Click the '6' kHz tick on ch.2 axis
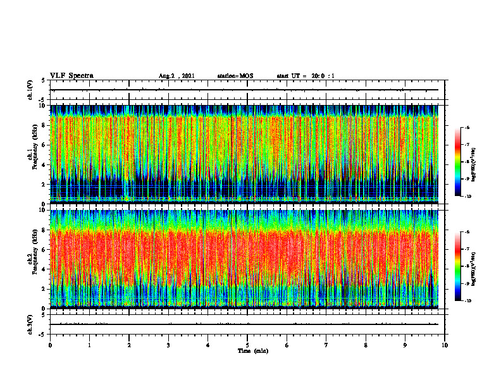The width and height of the screenshot is (501, 387). click(44, 250)
